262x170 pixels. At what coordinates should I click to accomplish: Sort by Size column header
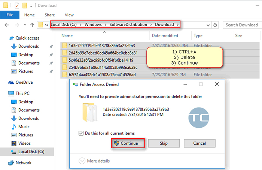(239, 35)
